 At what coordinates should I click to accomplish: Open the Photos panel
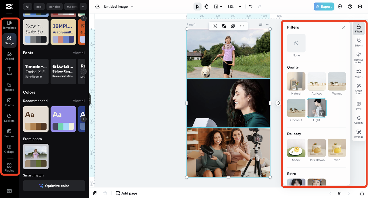(x=9, y=102)
